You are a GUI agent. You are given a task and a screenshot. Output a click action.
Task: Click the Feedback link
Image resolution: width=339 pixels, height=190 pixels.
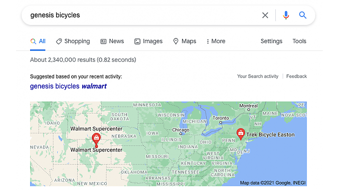click(x=296, y=76)
